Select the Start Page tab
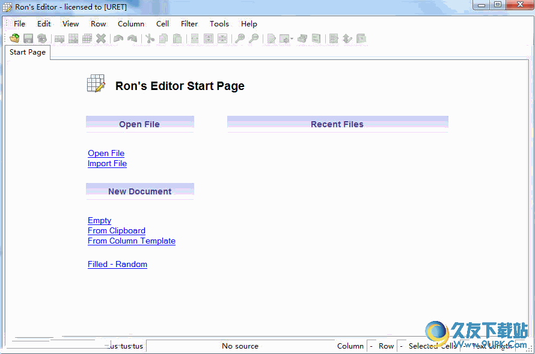This screenshot has width=535, height=354. [x=28, y=52]
